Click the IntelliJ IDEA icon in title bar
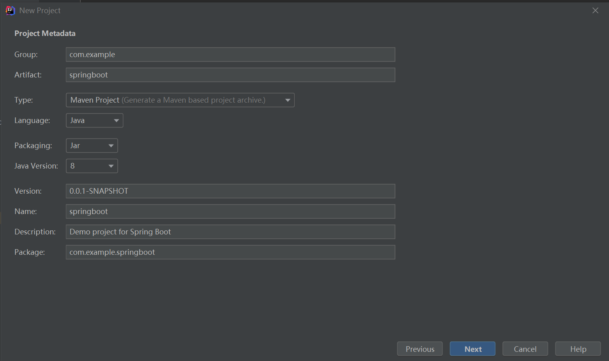The image size is (609, 361). pos(10,11)
